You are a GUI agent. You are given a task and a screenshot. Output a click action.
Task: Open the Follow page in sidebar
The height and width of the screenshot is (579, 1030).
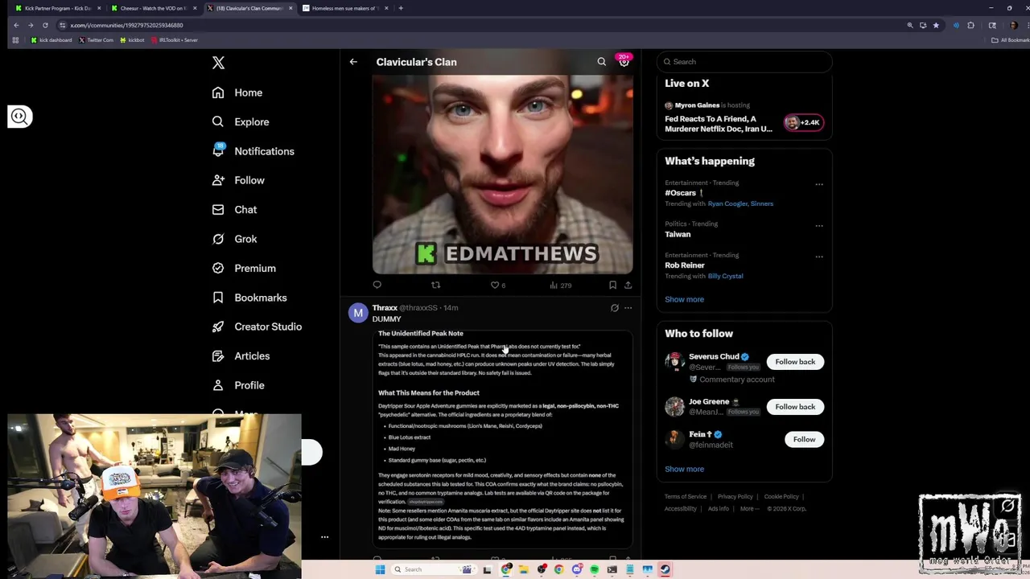click(x=238, y=180)
